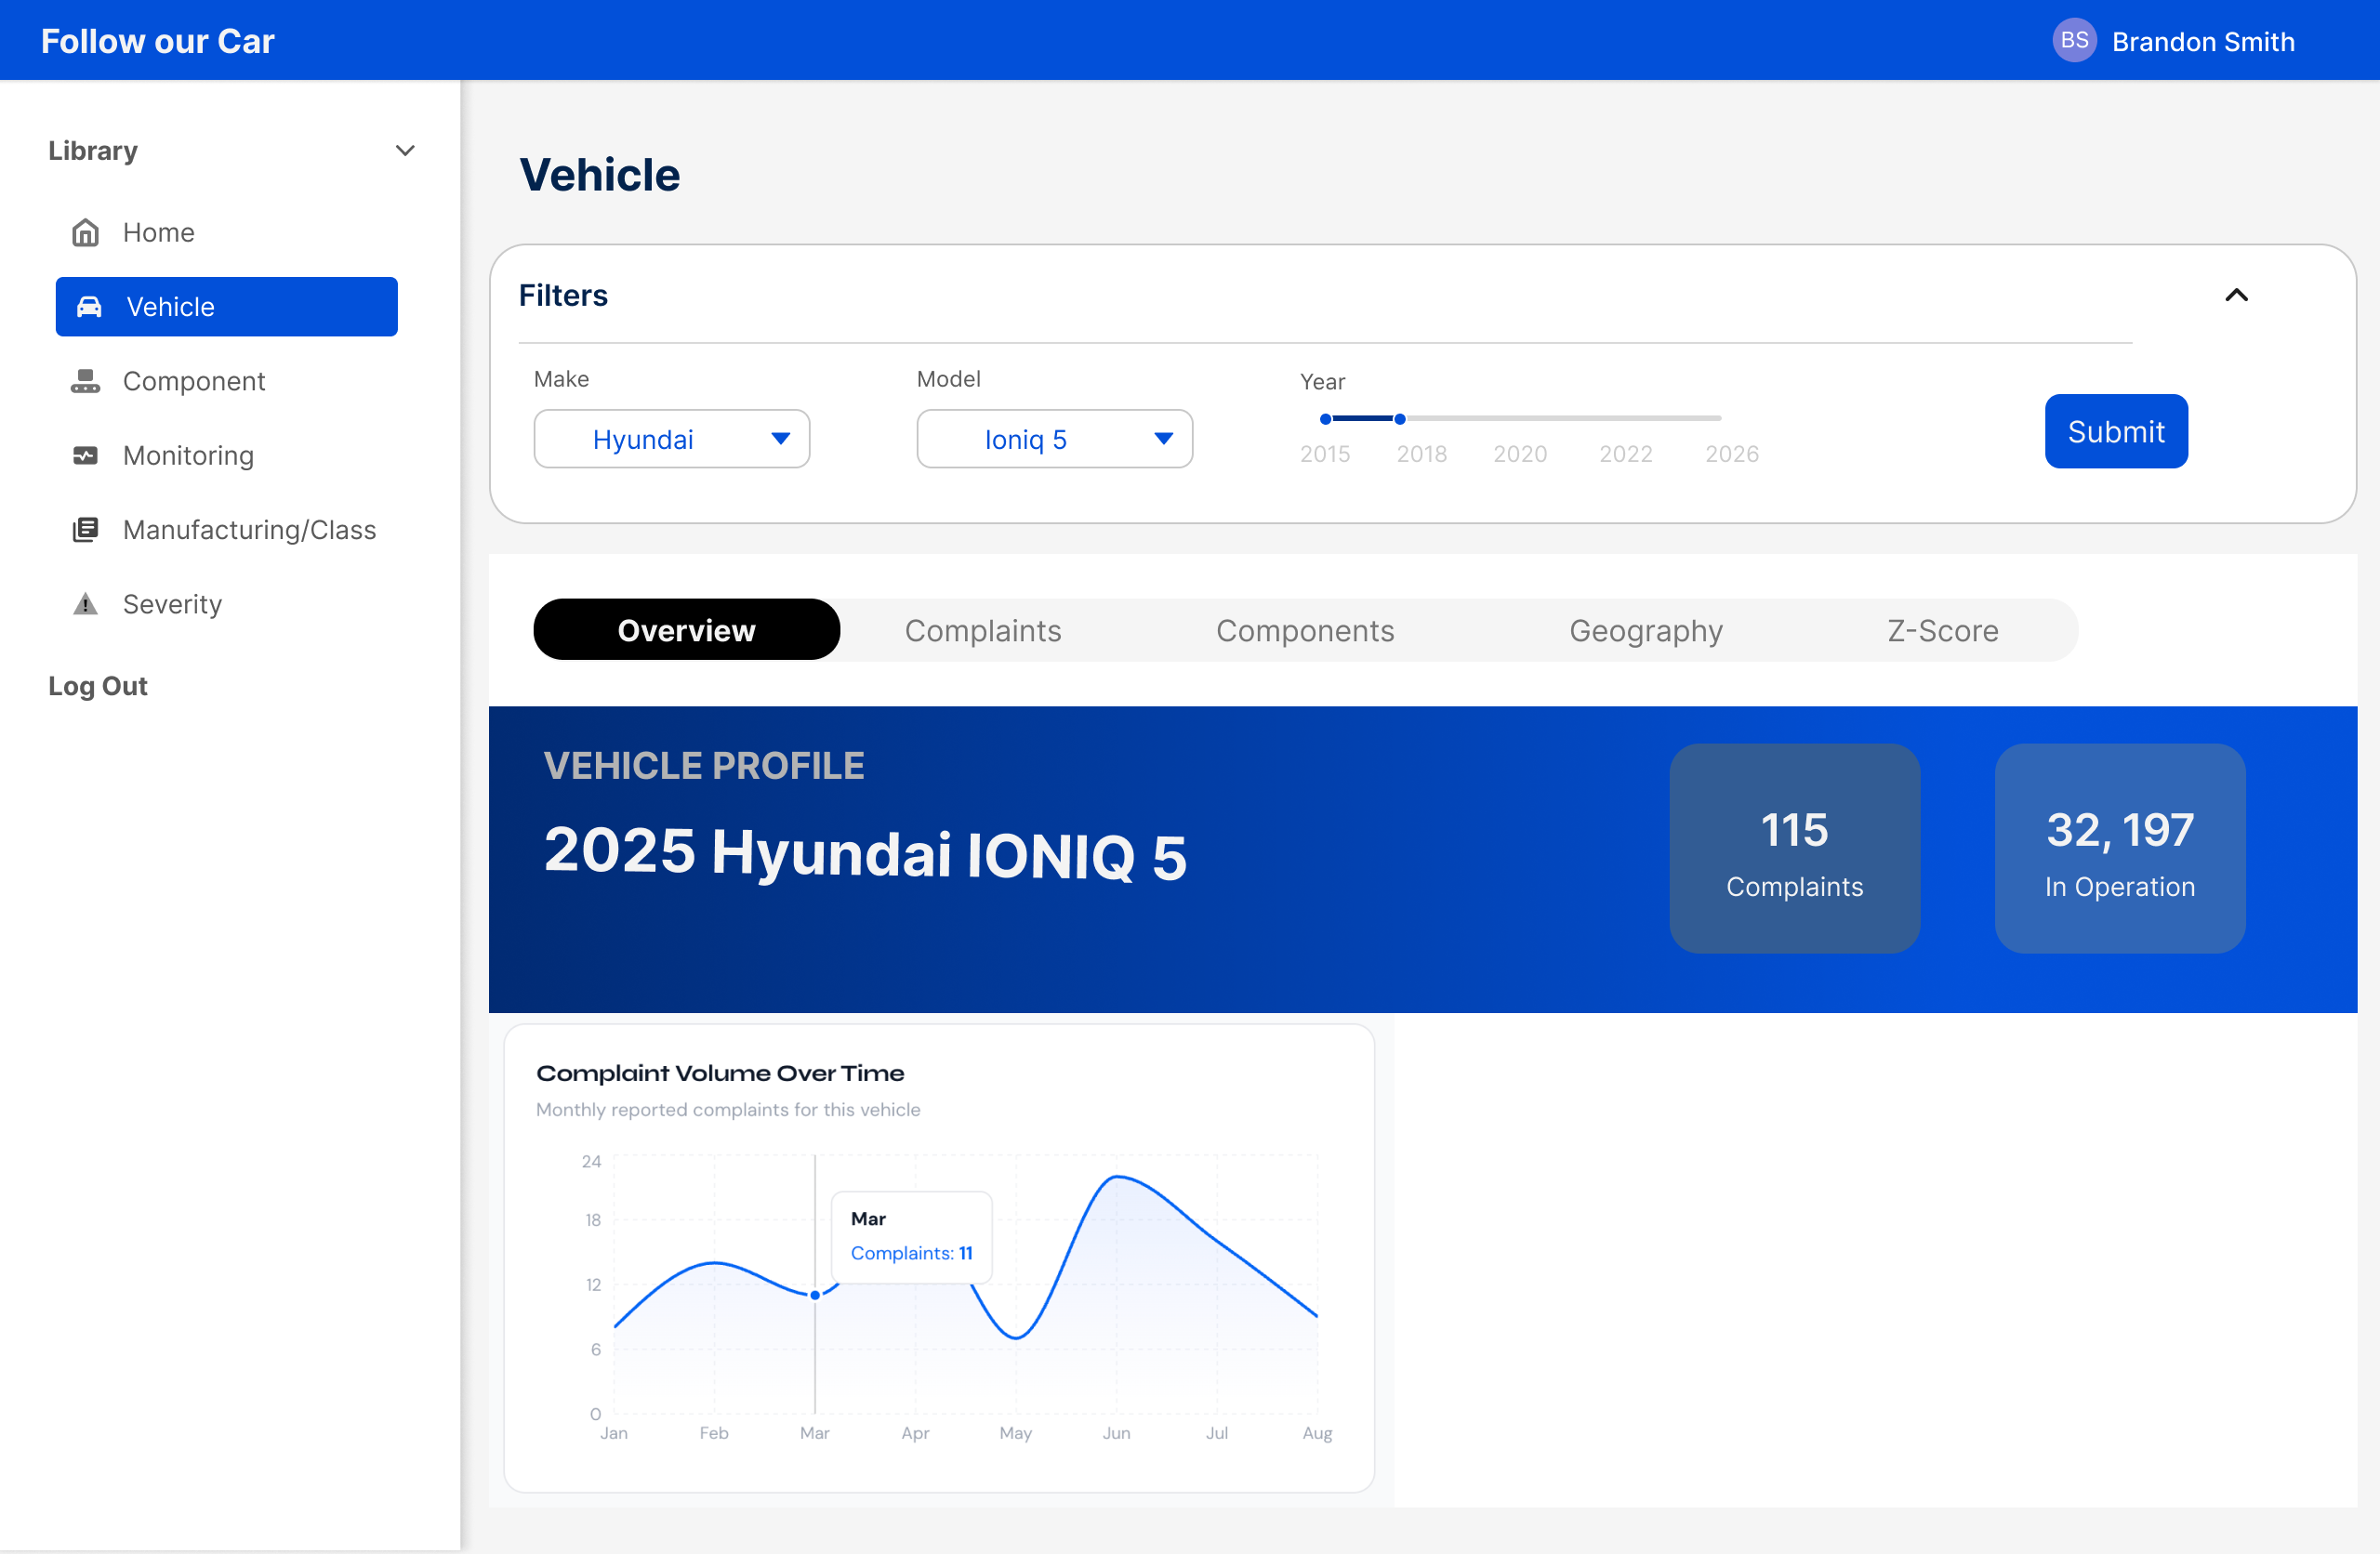This screenshot has height=1554, width=2380.
Task: Click the BS user avatar
Action: pos(2074,40)
